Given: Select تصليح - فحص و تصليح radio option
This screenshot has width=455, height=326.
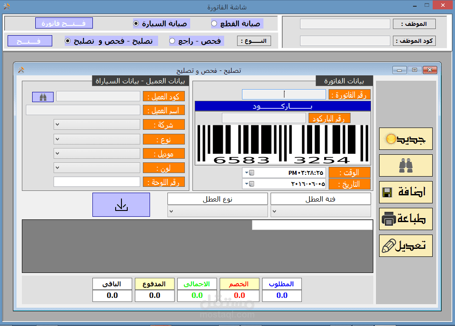Looking at the screenshot, I should coord(67,41).
